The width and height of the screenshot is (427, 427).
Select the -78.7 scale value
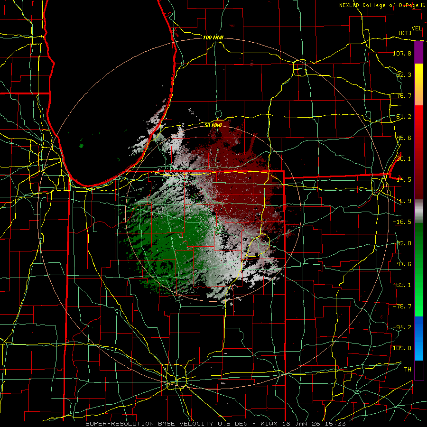(402, 306)
